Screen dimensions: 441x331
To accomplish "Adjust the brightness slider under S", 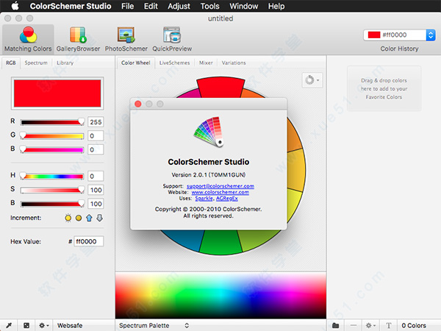I will point(52,204).
